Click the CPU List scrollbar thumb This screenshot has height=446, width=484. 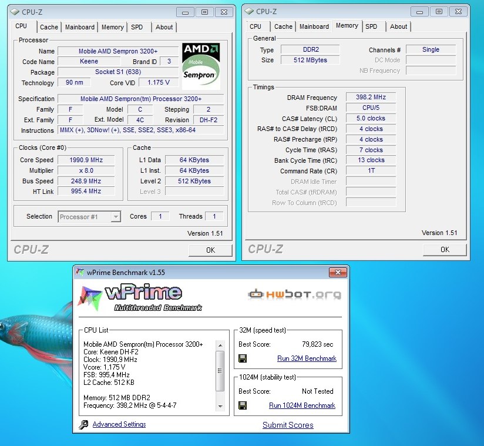(x=220, y=371)
